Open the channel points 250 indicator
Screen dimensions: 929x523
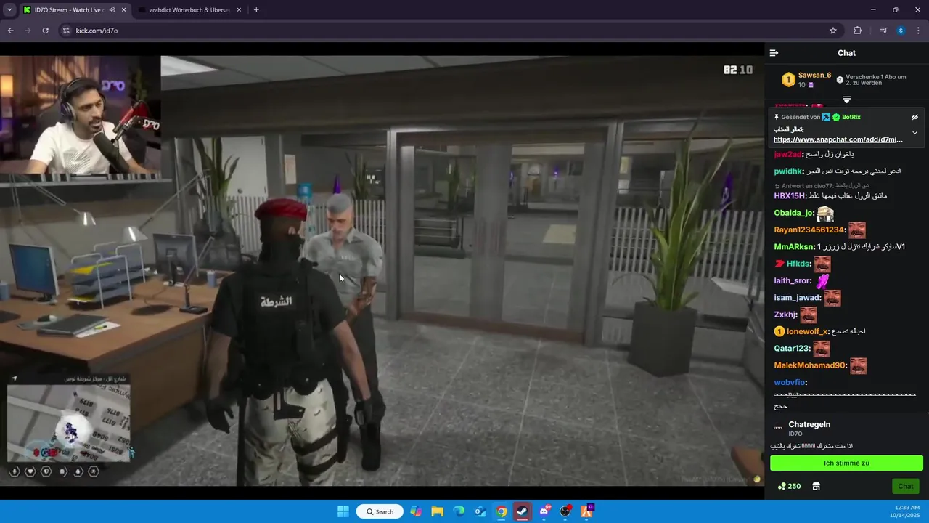click(789, 486)
